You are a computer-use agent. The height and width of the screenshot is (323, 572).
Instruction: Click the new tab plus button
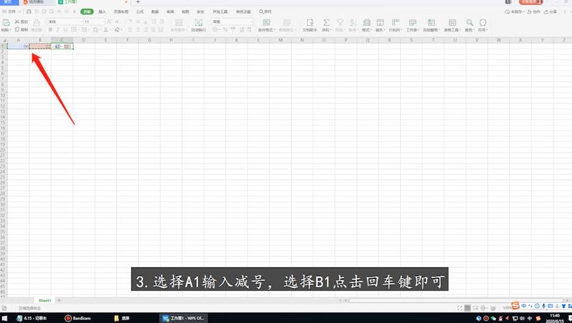(x=138, y=2)
